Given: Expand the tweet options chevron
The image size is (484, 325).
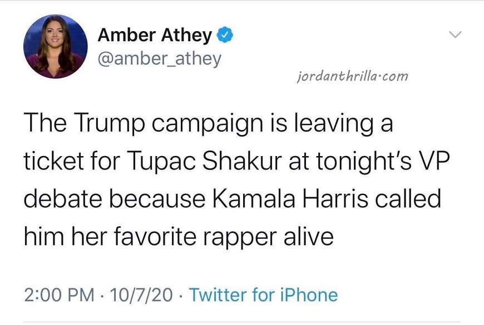Looking at the screenshot, I should [x=455, y=34].
